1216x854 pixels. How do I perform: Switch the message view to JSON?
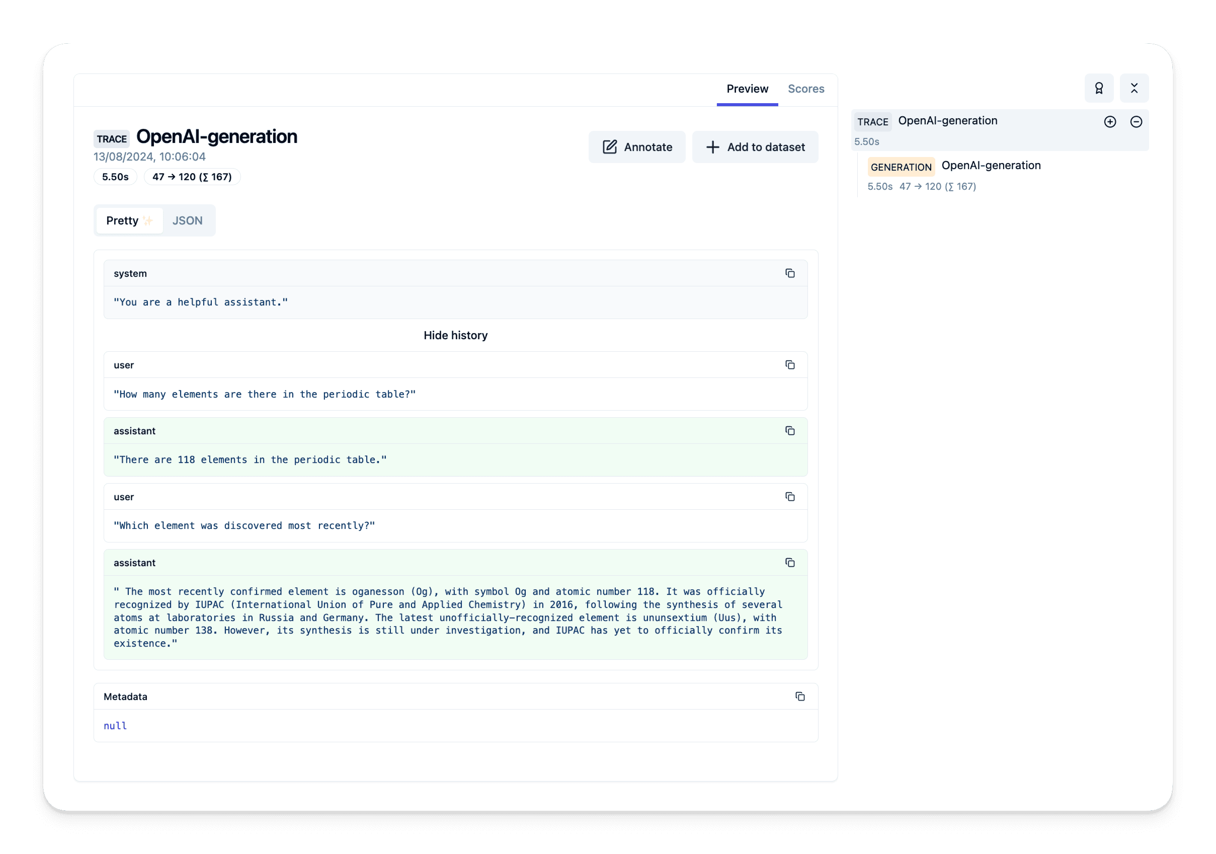(x=188, y=220)
